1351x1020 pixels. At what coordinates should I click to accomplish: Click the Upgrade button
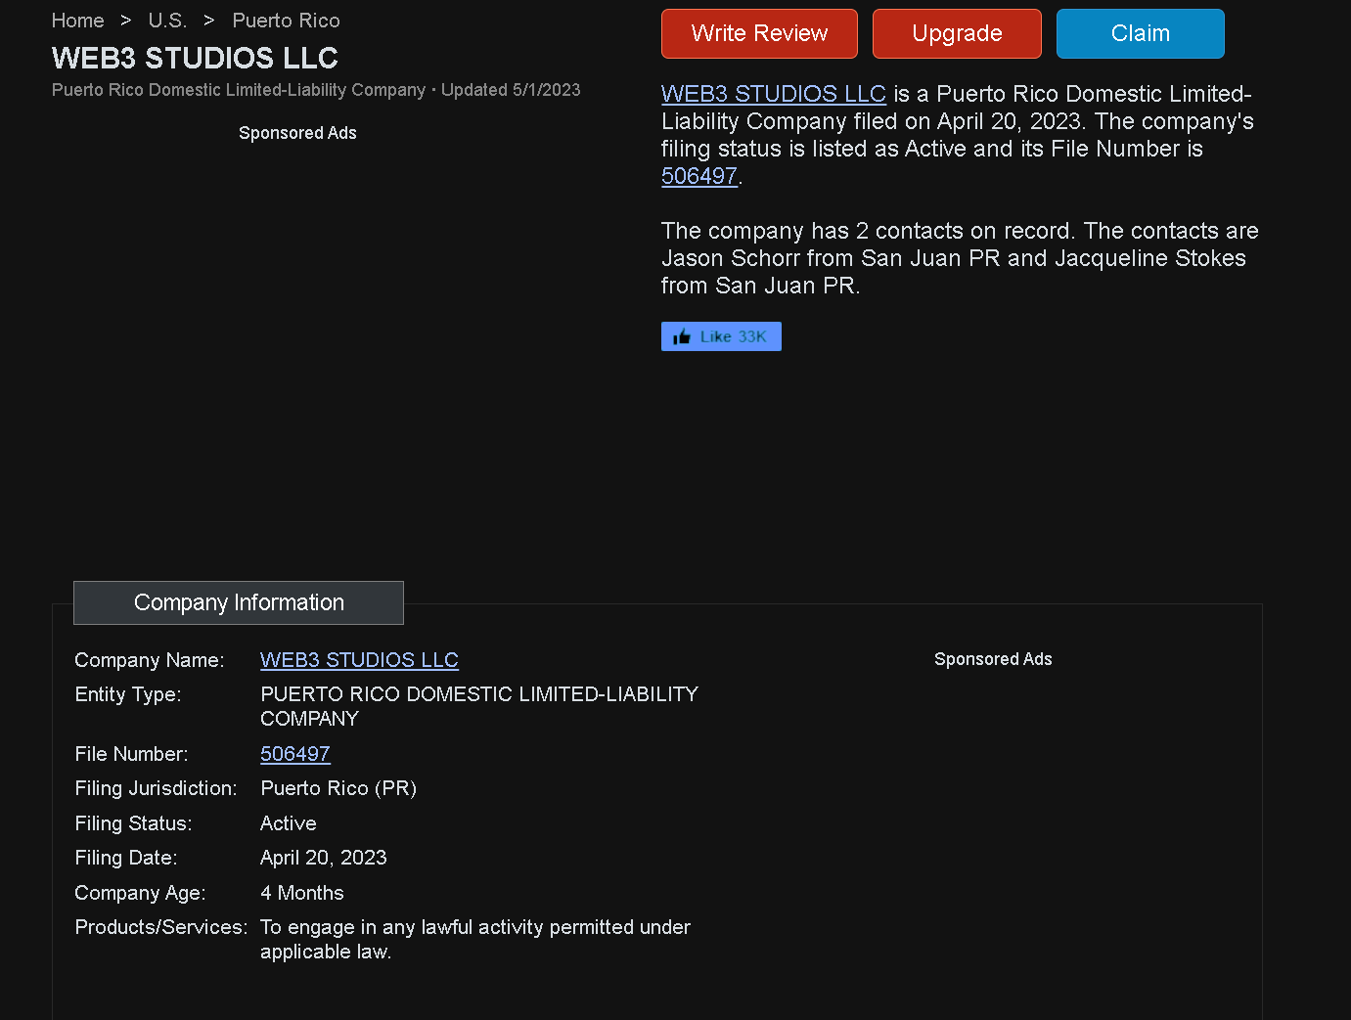tap(957, 33)
